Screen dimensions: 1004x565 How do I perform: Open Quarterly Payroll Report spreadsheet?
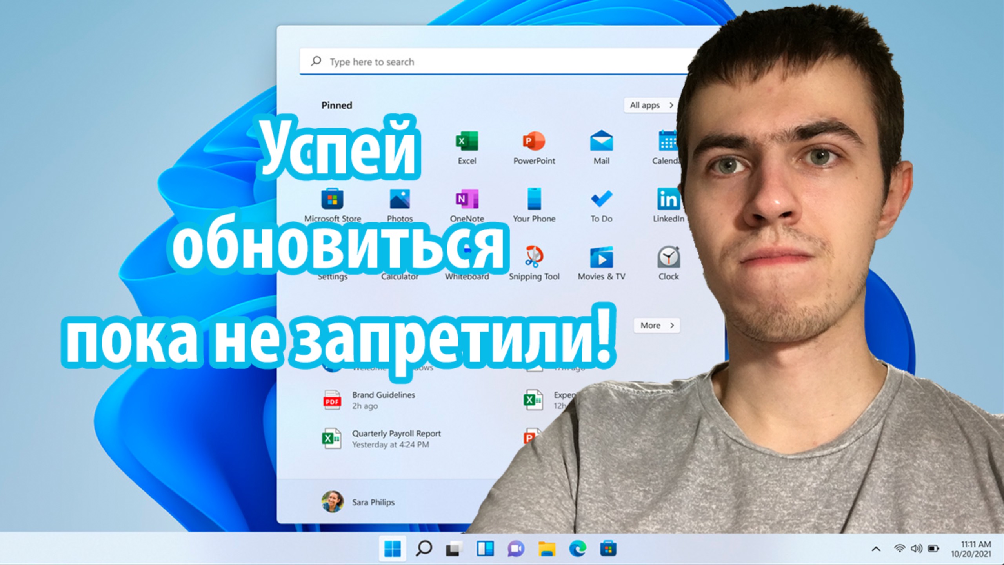coord(381,439)
